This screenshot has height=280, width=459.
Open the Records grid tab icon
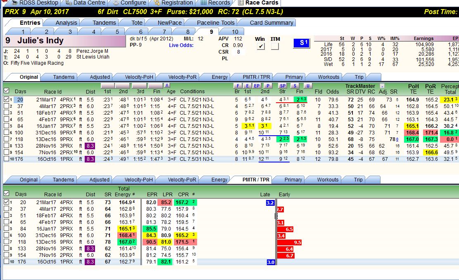(x=203, y=2)
